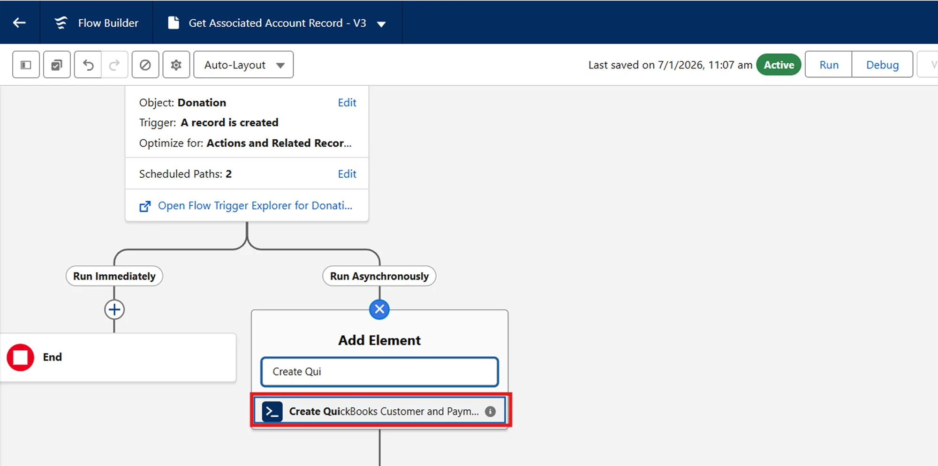
Task: Click the Flow Builder logo icon
Action: [x=60, y=22]
